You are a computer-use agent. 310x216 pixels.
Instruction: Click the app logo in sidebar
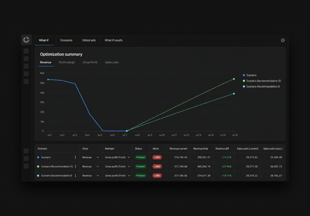[x=26, y=40]
